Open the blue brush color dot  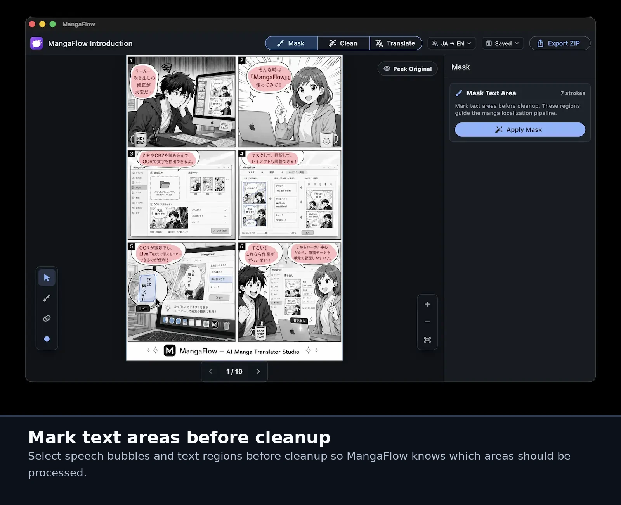pyautogui.click(x=47, y=339)
